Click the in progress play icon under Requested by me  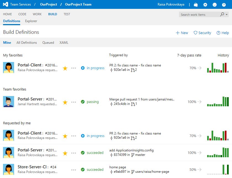pyautogui.click(x=83, y=136)
